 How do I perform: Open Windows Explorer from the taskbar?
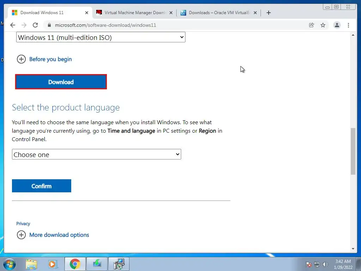click(x=31, y=264)
